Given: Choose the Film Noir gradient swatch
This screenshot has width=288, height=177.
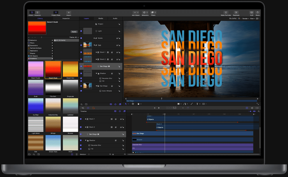Looking at the screenshot, I should pyautogui.click(x=53, y=87).
